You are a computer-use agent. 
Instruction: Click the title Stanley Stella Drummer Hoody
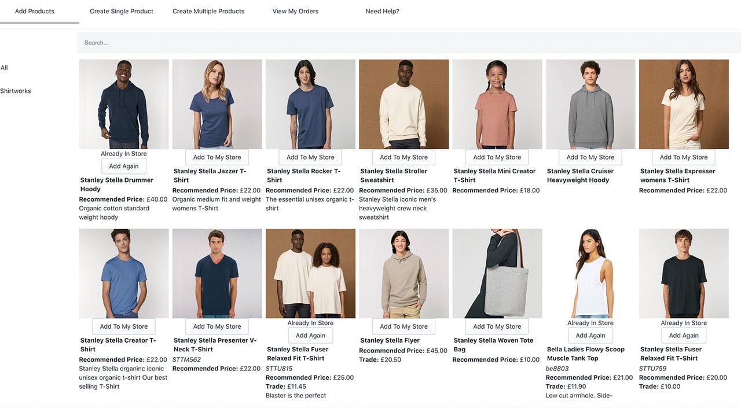pos(117,184)
